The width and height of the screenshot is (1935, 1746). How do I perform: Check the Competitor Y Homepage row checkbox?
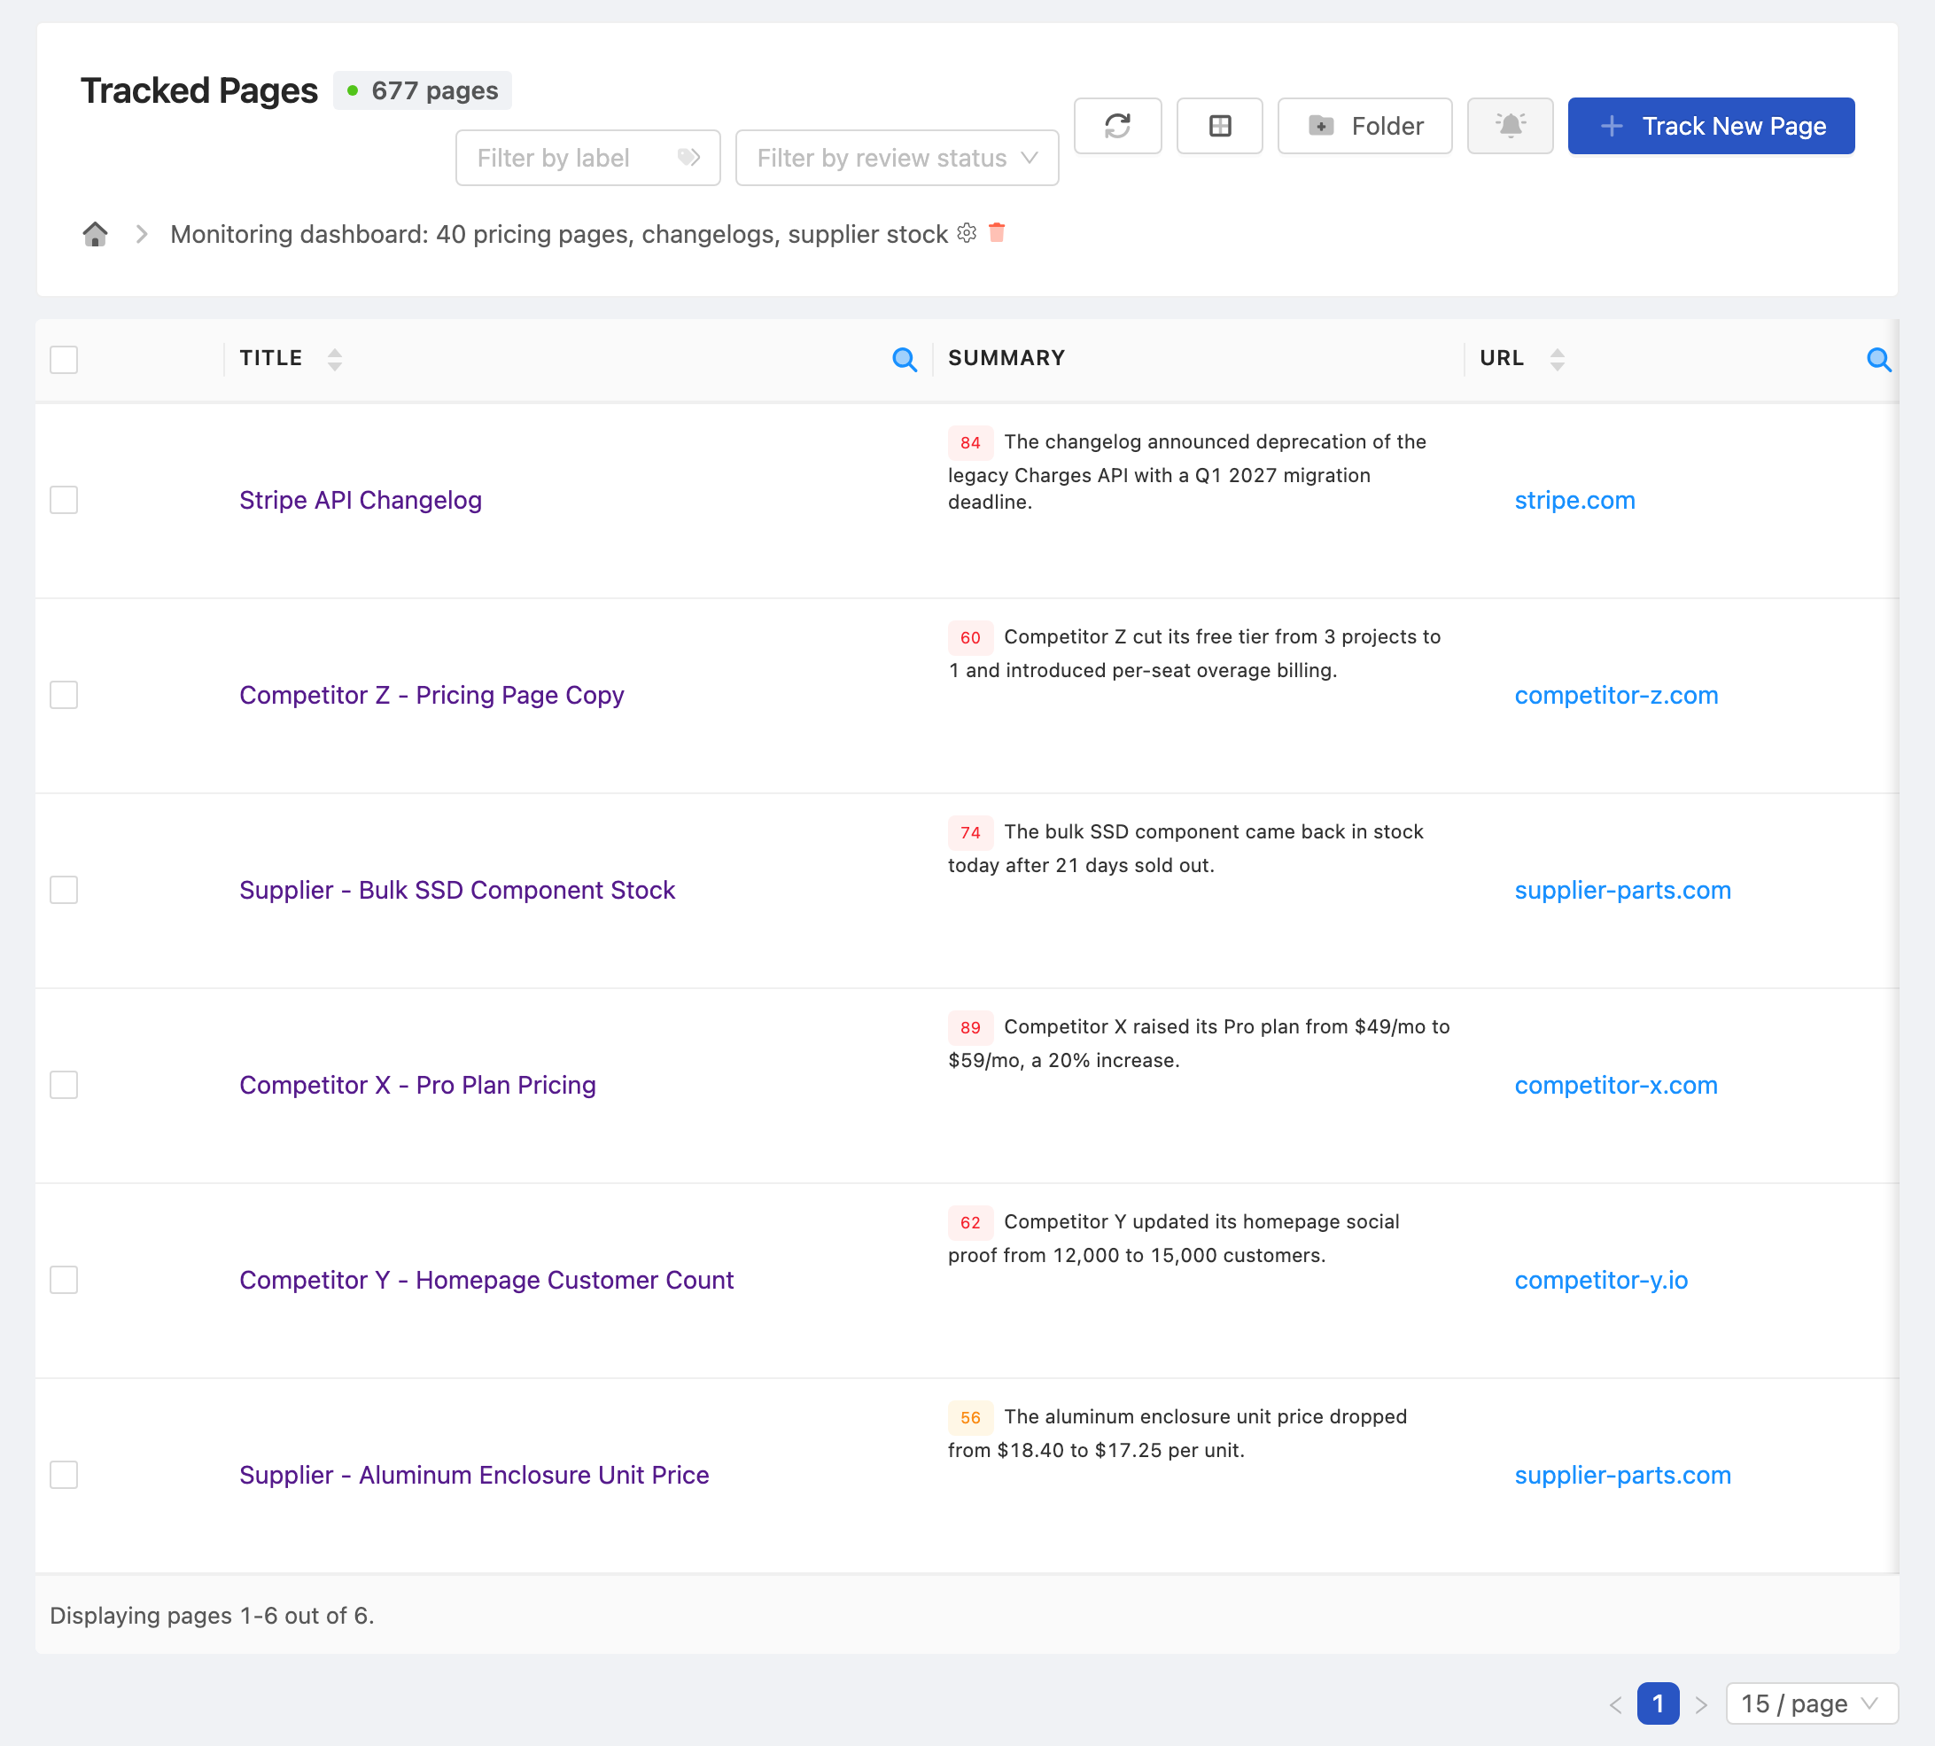tap(63, 1280)
